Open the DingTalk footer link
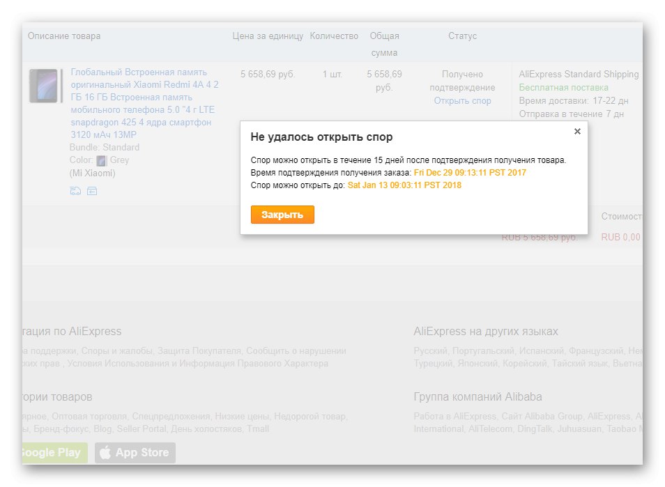This screenshot has height=487, width=665. tap(535, 429)
